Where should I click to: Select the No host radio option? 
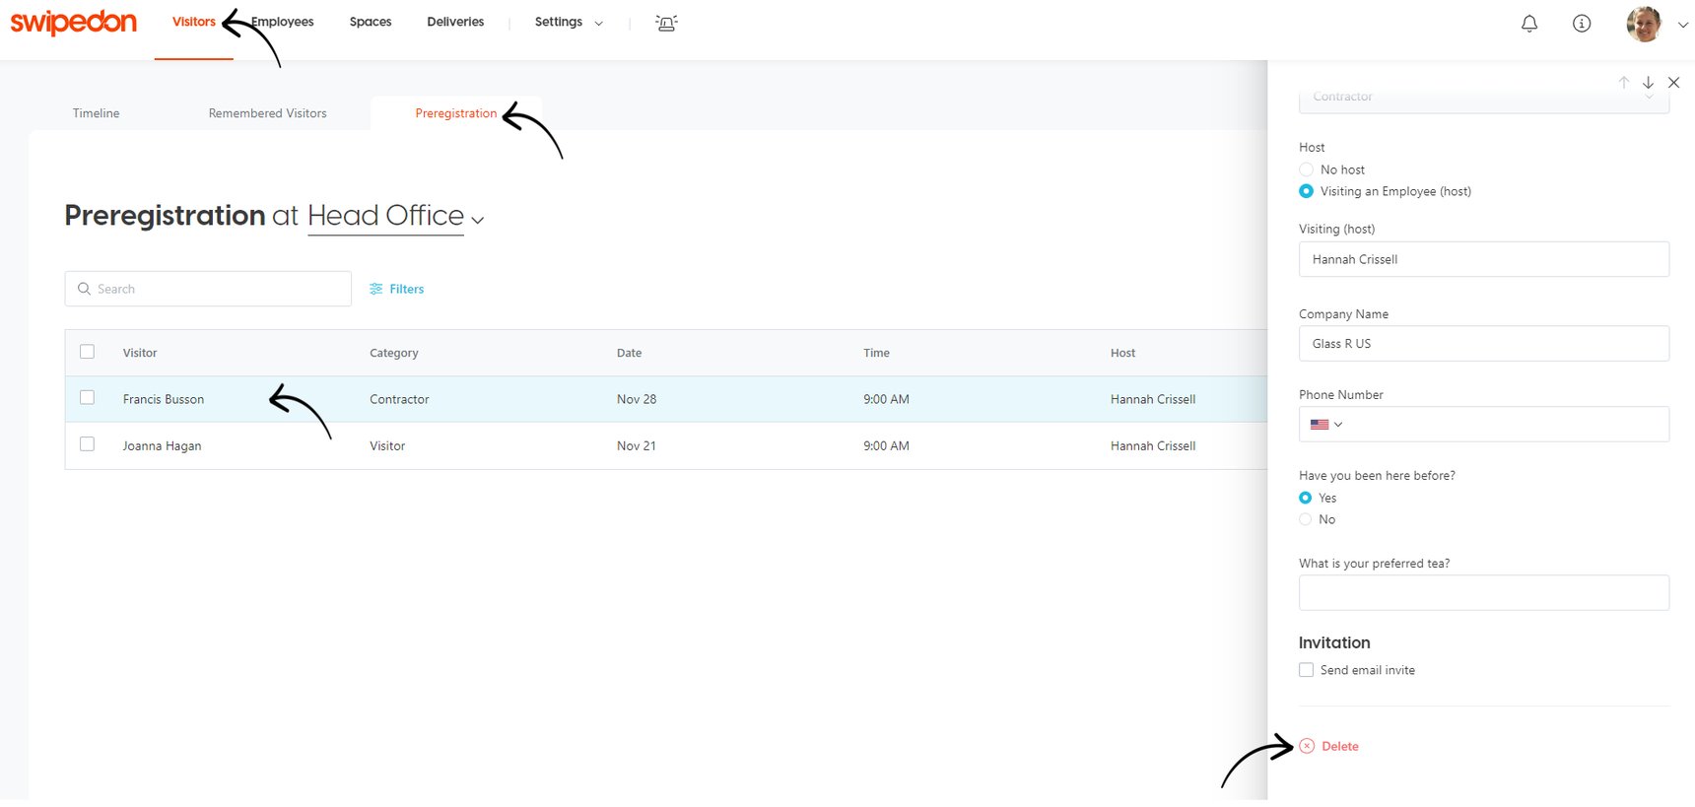[1307, 169]
